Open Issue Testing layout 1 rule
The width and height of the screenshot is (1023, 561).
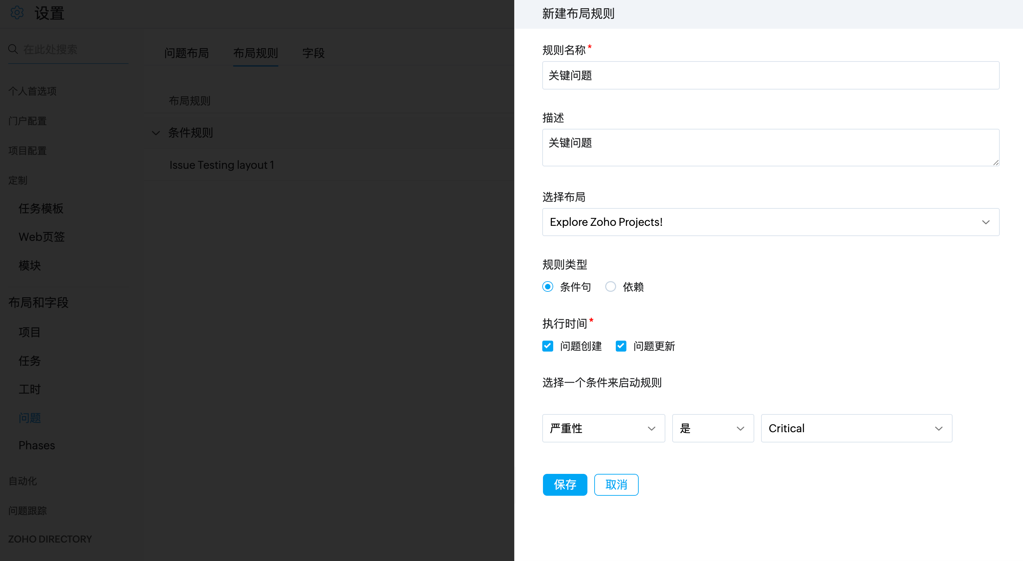click(x=222, y=165)
